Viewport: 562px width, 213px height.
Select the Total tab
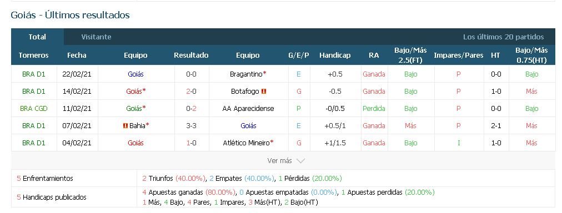(37, 37)
